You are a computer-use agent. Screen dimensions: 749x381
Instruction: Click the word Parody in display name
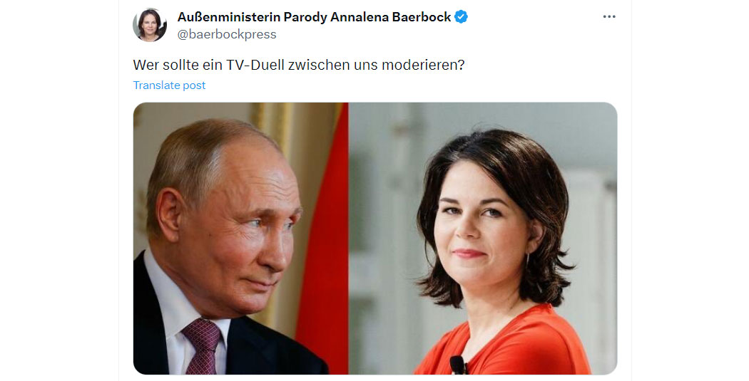click(305, 17)
